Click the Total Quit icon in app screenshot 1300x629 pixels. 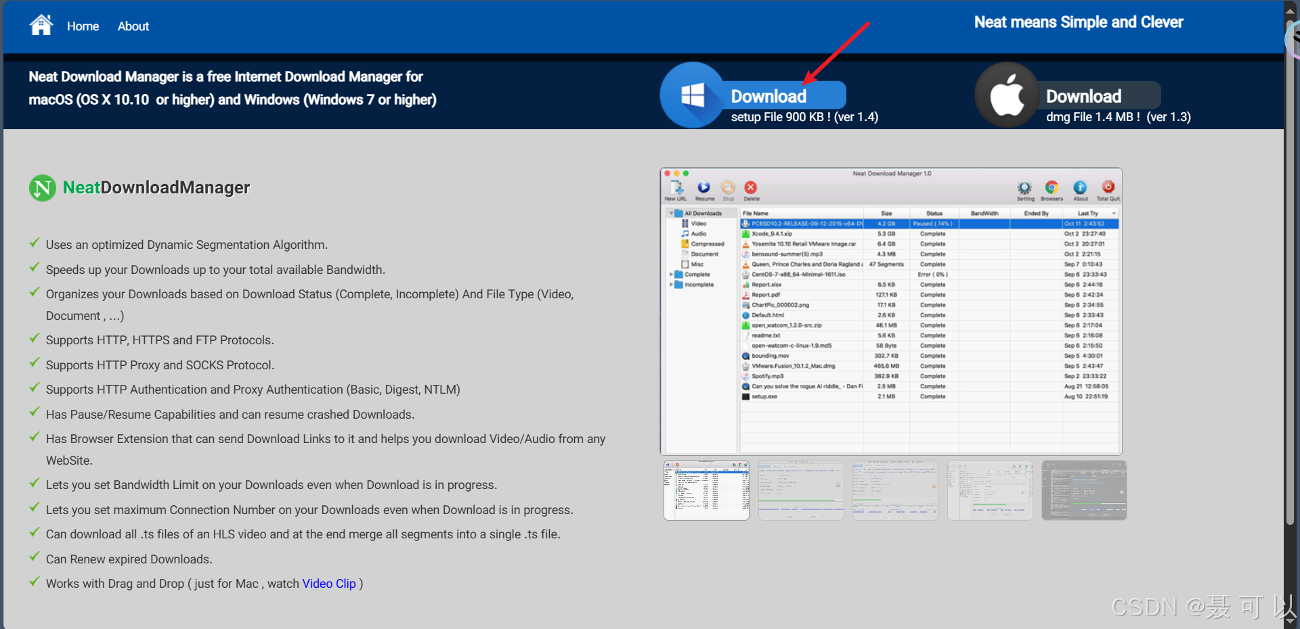[x=1108, y=190]
